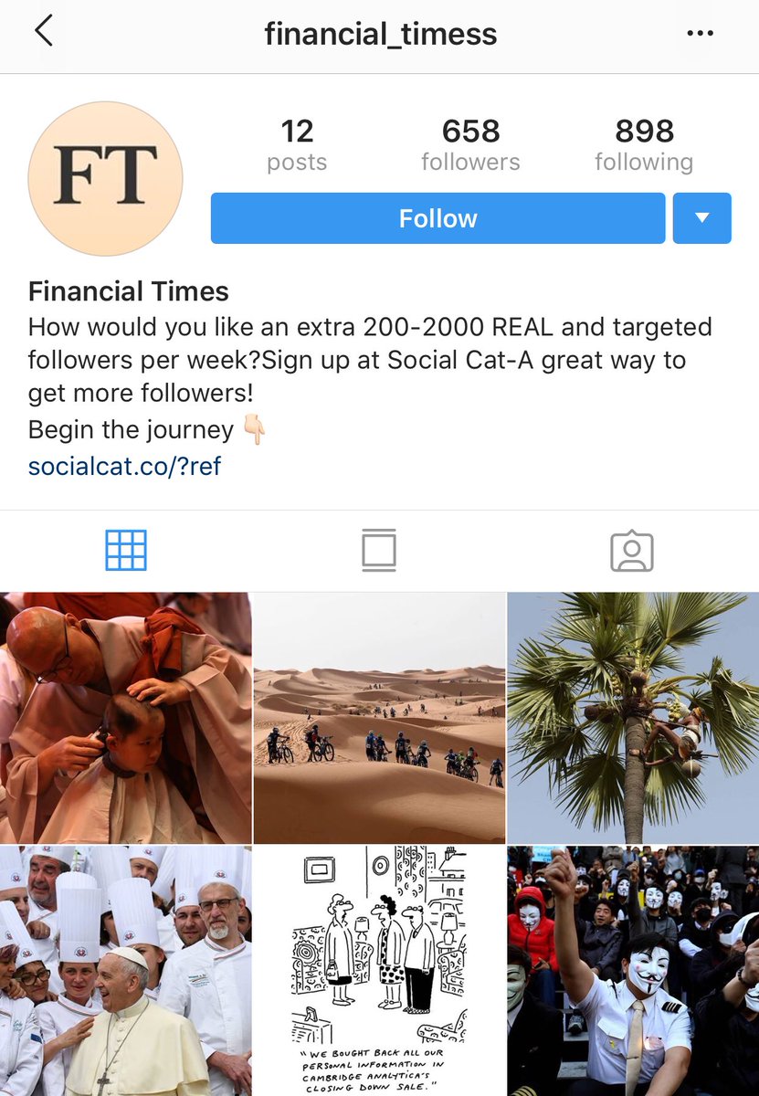Viewport: 759px width, 1096px height.
Task: Tap the financial_timess username title
Action: [381, 35]
